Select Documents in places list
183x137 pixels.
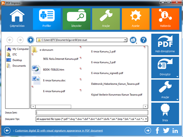tap(16, 66)
